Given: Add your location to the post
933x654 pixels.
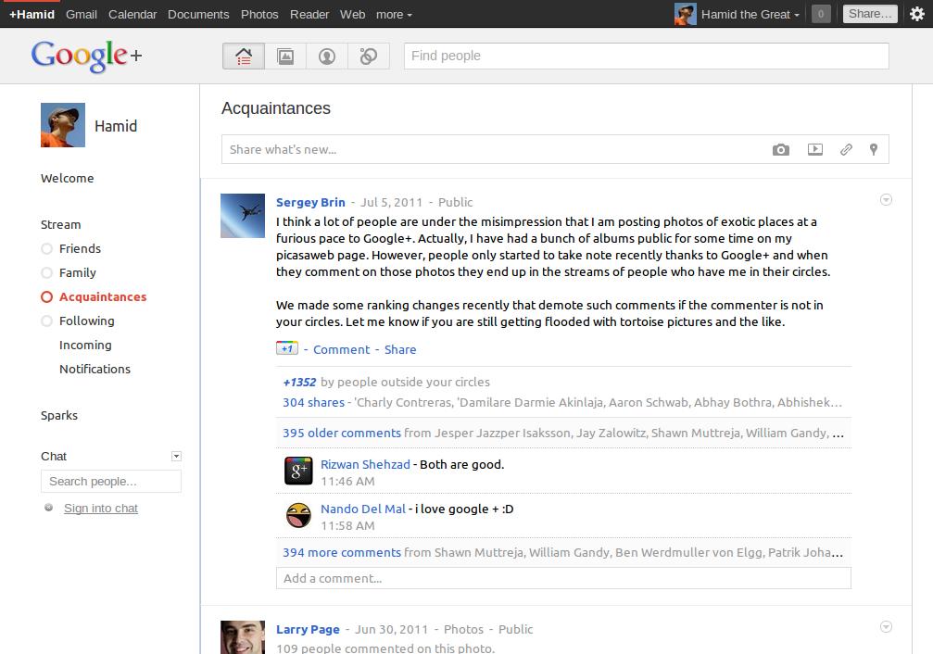Looking at the screenshot, I should click(x=873, y=149).
